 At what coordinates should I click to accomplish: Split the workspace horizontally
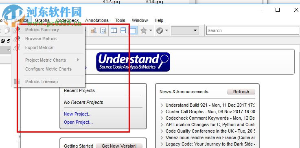[x=123, y=30]
